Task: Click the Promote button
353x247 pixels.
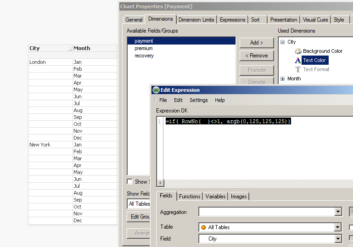Action: (257, 70)
